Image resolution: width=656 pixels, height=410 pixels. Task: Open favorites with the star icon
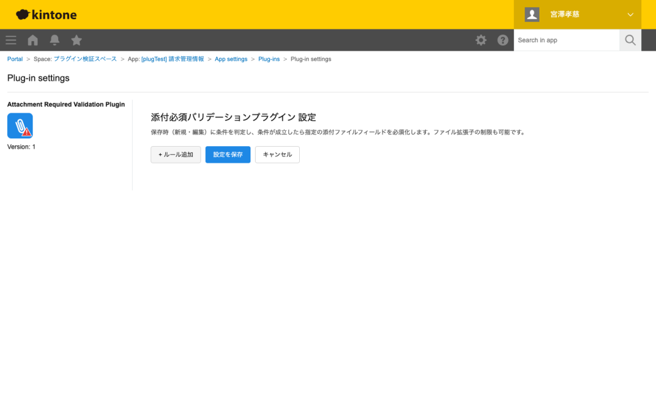76,40
